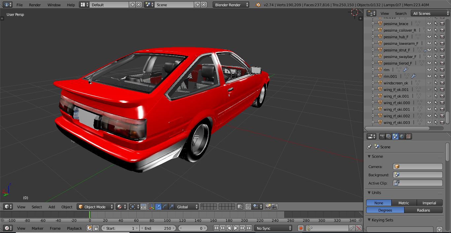The image size is (451, 233).
Task: Show windscreen_ok by toggling its eye
Action: coord(429,83)
